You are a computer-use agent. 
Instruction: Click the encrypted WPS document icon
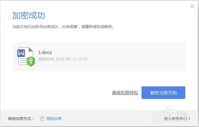pos(26,57)
